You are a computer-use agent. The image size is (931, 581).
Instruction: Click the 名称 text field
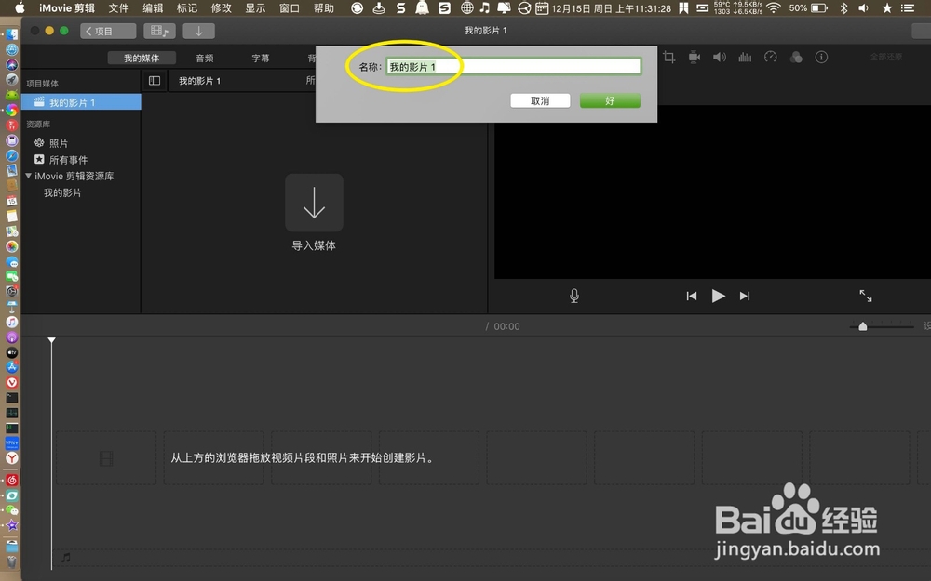pyautogui.click(x=513, y=66)
